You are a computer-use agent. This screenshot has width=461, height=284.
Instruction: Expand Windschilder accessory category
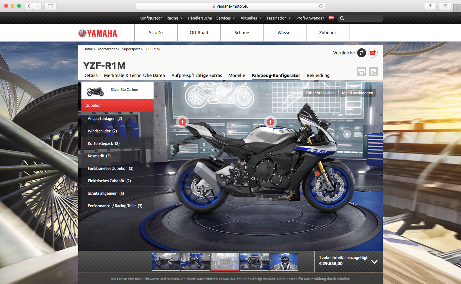click(117, 131)
